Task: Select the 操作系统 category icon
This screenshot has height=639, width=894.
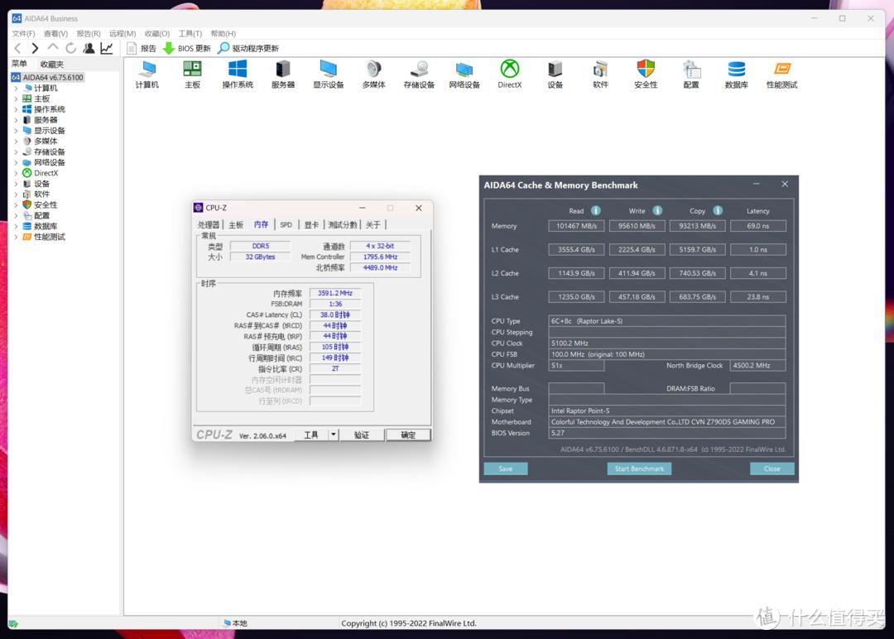Action: tap(238, 74)
